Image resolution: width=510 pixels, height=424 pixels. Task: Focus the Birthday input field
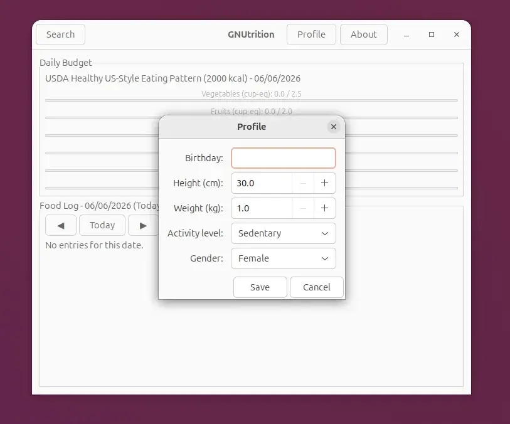pos(284,158)
